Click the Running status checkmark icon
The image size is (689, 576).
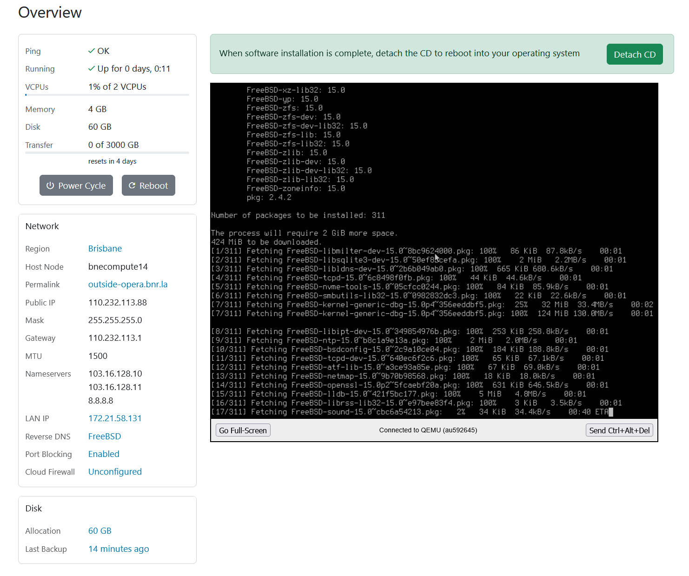click(92, 69)
